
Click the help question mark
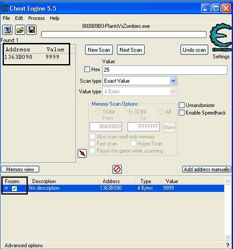point(228,245)
